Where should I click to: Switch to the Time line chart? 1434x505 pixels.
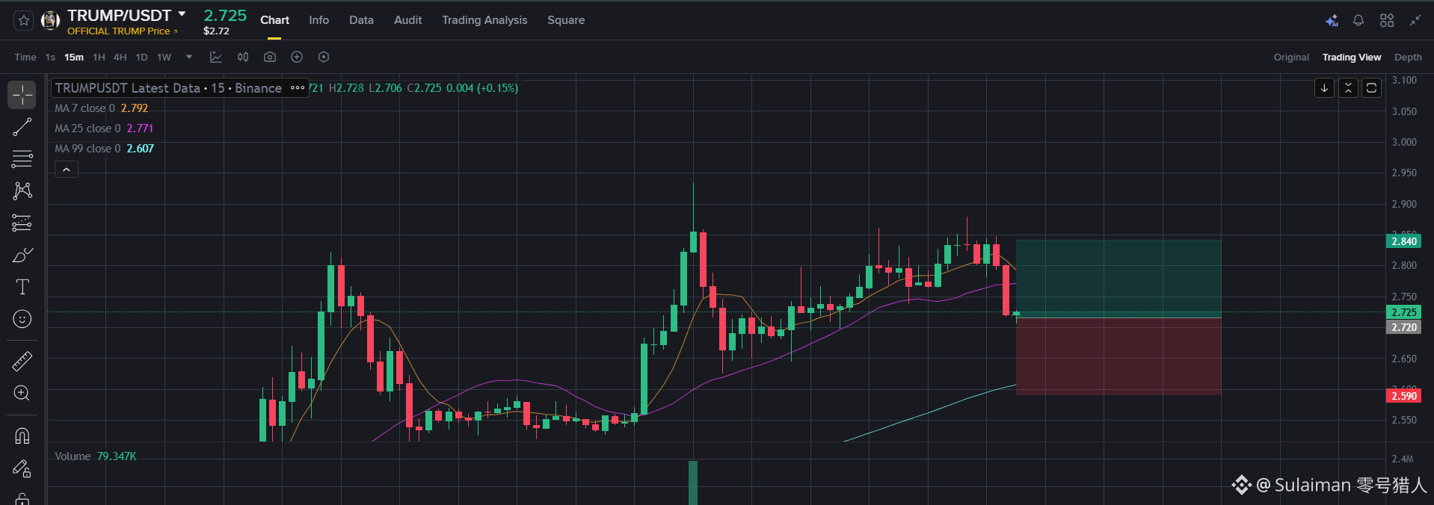25,57
